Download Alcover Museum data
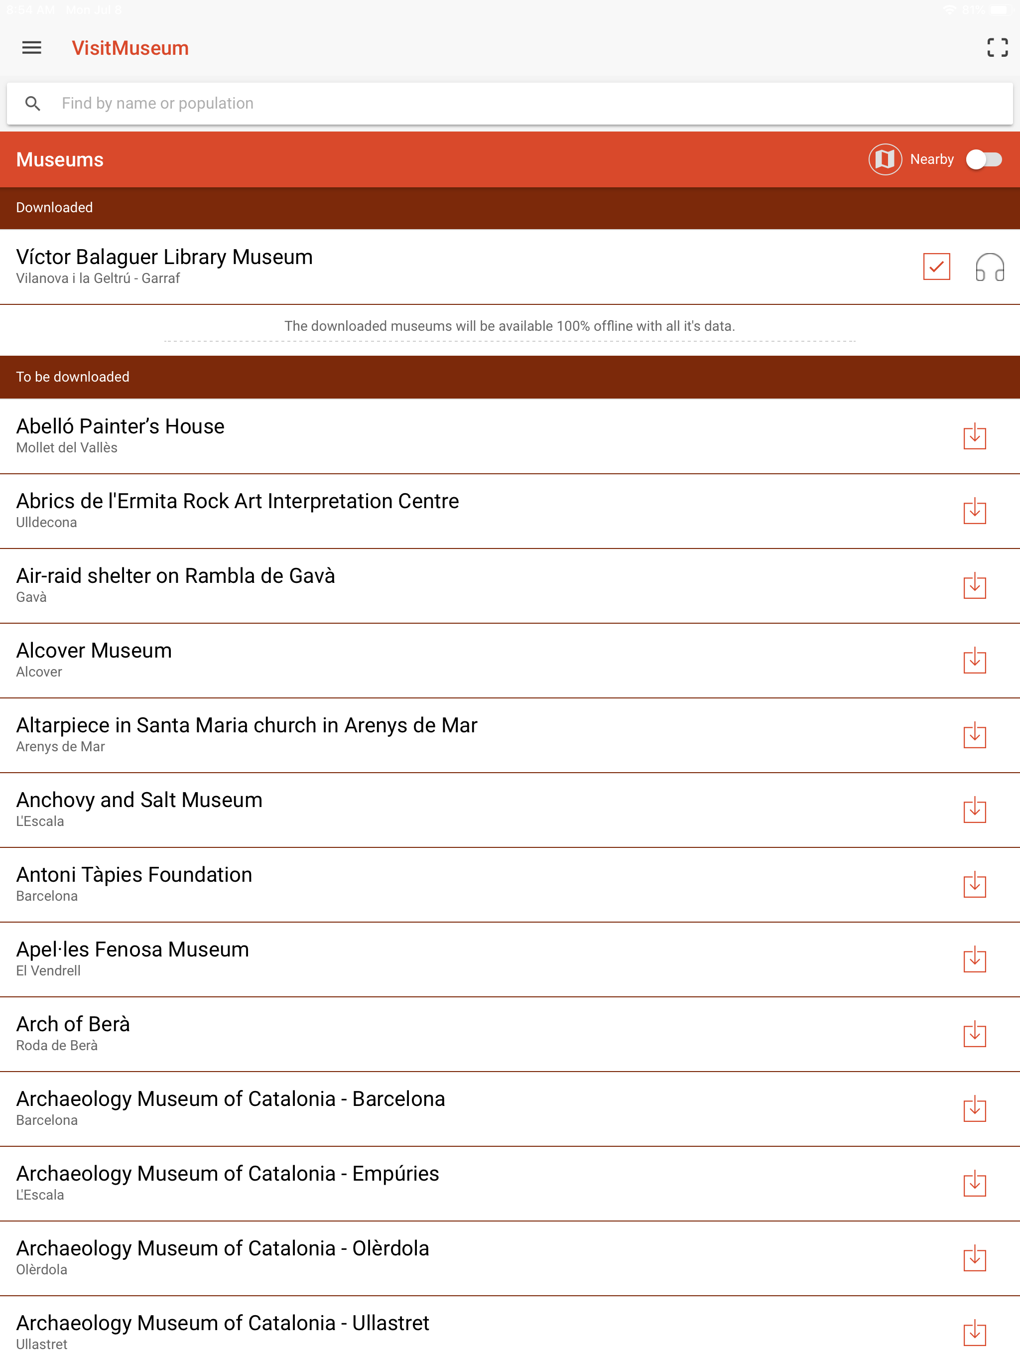 (975, 661)
